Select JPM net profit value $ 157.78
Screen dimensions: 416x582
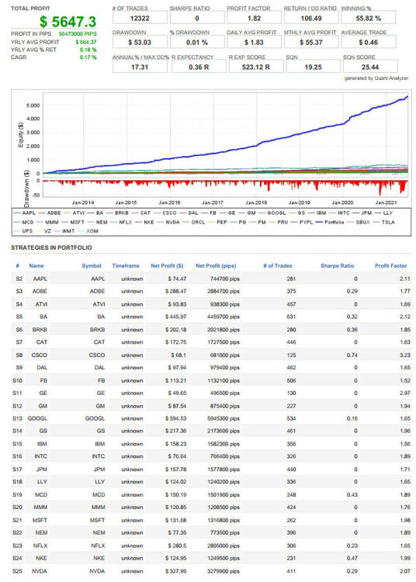pos(176,469)
